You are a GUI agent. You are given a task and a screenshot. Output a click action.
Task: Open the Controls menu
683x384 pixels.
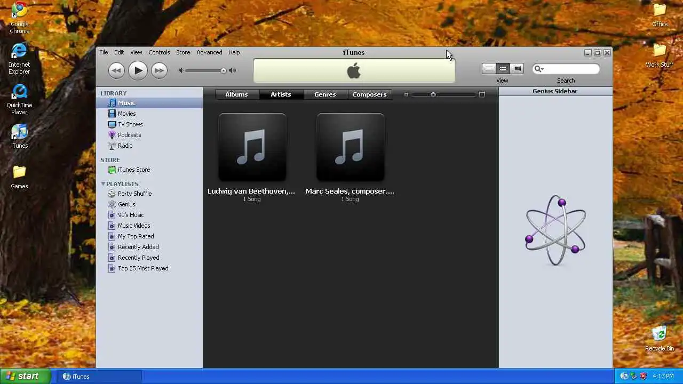tap(159, 52)
